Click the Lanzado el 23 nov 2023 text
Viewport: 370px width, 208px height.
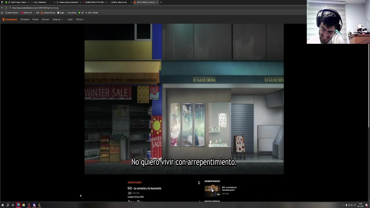tap(136, 197)
